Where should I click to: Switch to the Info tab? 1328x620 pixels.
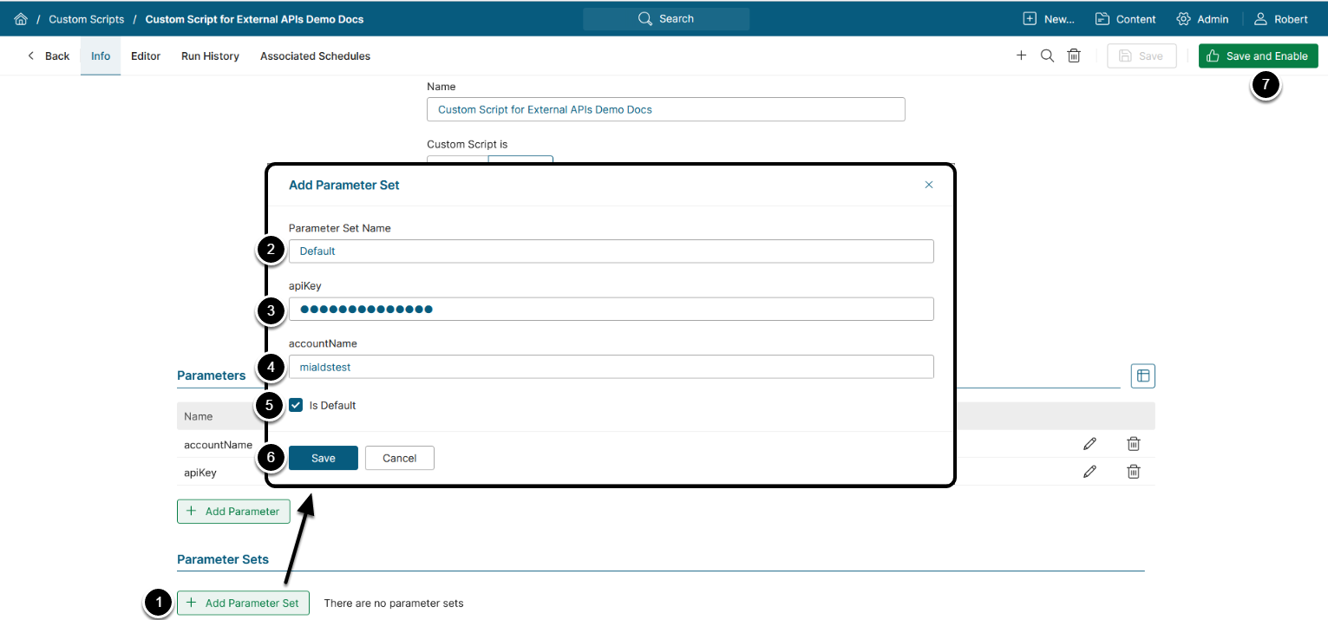tap(101, 55)
